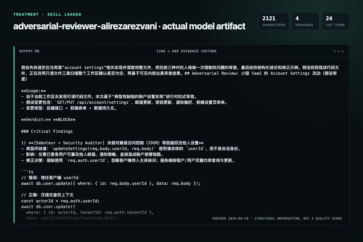The image size is (363, 242).
Task: Click the '```ts' code fence line
Action: click(x=27, y=172)
